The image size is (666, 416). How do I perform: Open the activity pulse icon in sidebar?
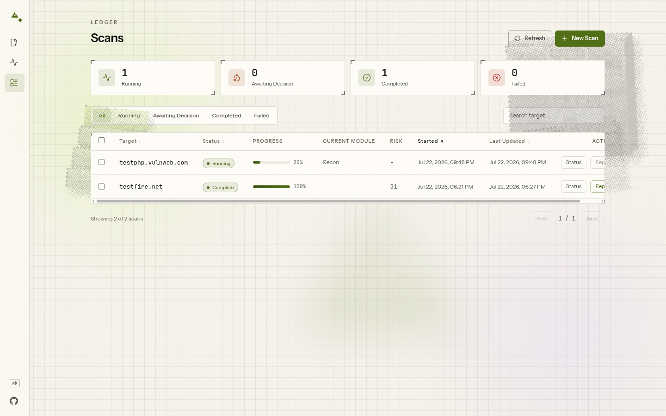click(x=14, y=62)
